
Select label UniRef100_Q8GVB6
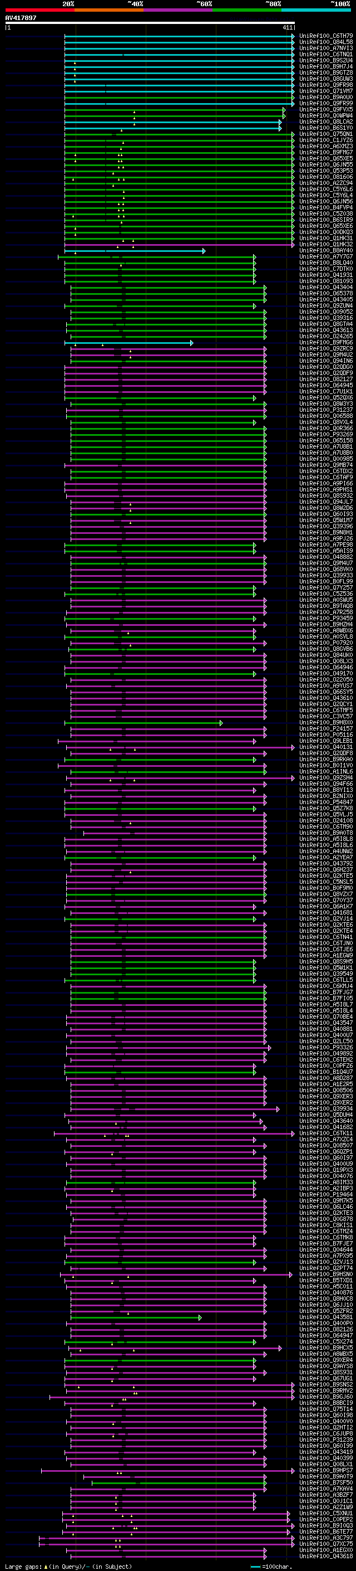click(325, 649)
